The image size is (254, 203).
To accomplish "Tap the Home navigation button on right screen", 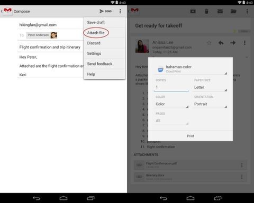I will pos(190,198).
